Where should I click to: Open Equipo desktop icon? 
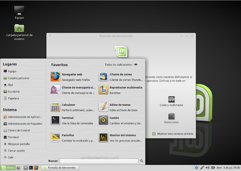click(x=19, y=12)
